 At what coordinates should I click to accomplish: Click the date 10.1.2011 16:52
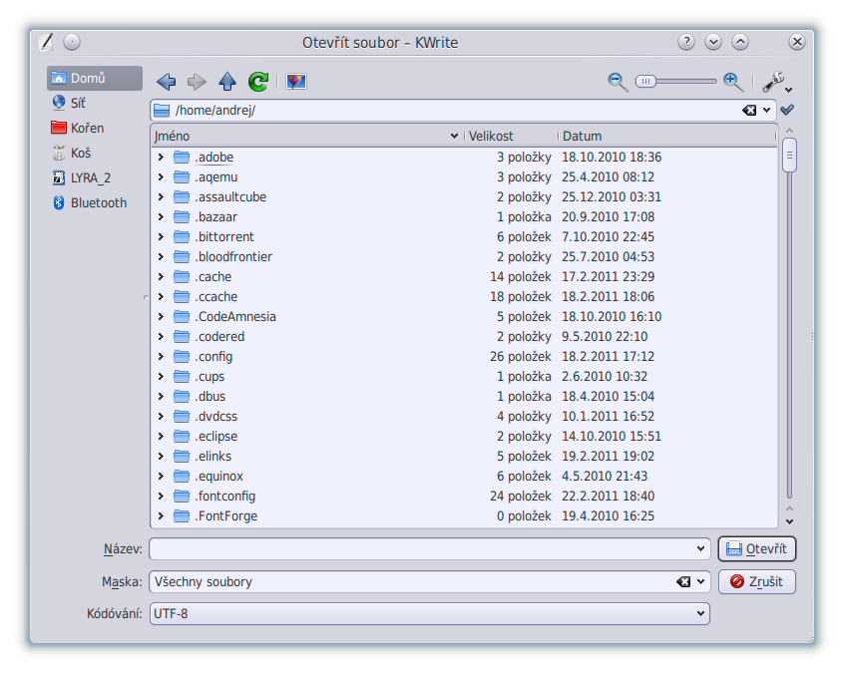coord(609,417)
